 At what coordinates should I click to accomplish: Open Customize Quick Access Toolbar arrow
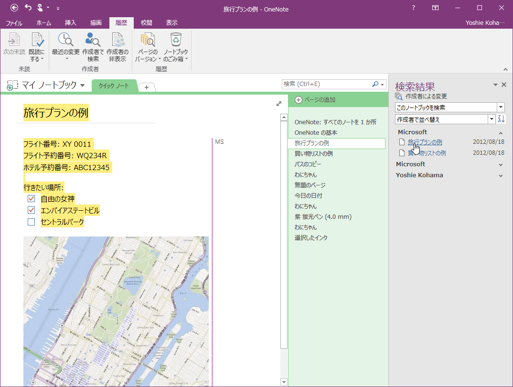[x=58, y=8]
